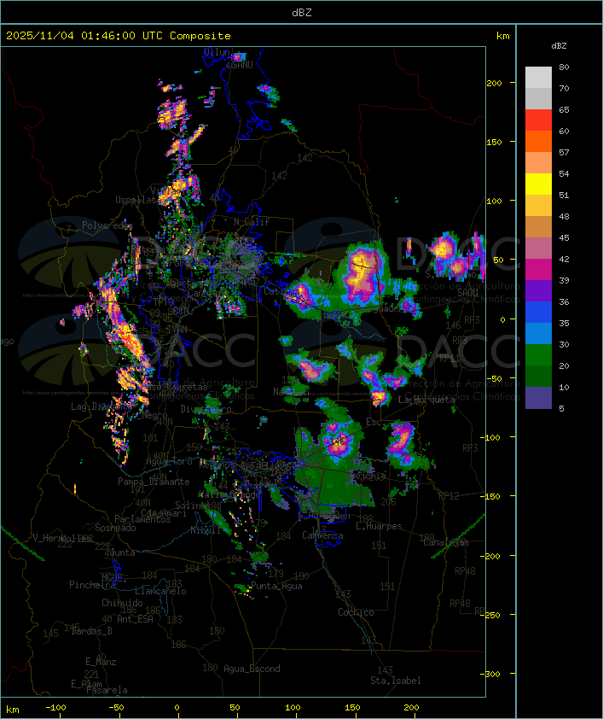
Task: Pick the purple 36-39 dBZ legend swatch
Action: pos(538,290)
